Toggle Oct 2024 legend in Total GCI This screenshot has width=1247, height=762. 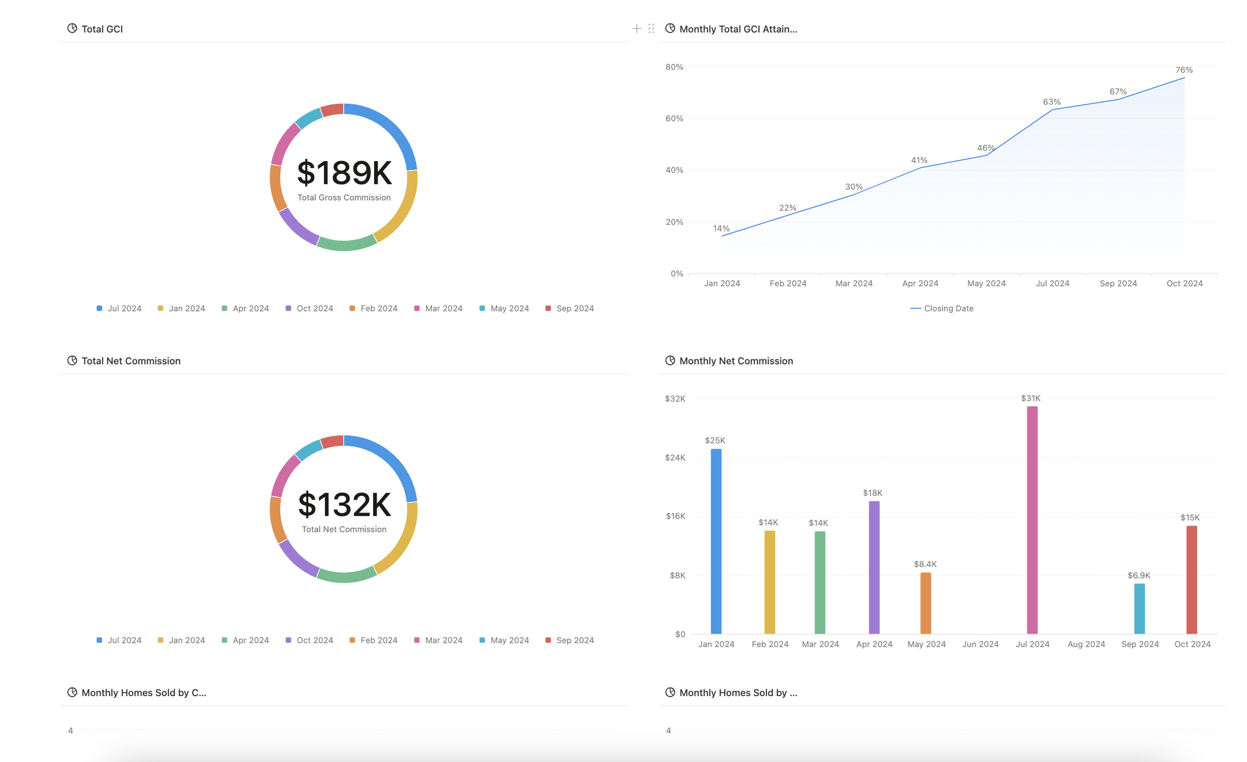pos(314,308)
